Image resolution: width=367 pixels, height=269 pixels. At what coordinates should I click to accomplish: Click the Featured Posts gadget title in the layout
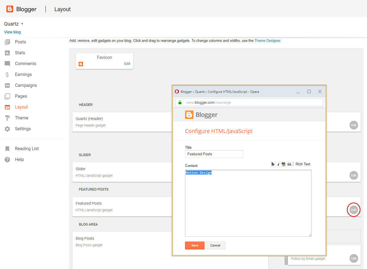coord(89,203)
